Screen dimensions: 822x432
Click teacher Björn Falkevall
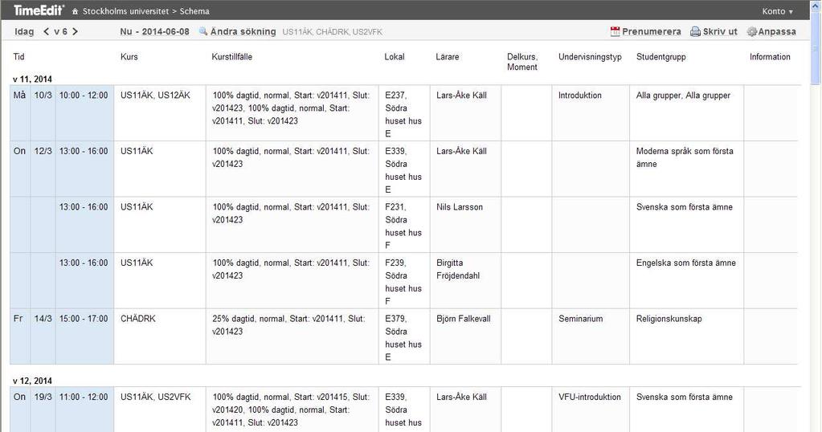464,318
